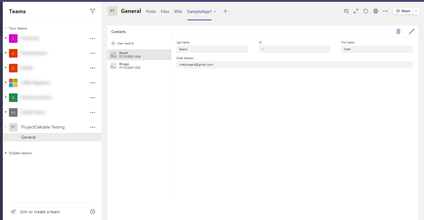Expand the tab with arrows icon

(356, 11)
